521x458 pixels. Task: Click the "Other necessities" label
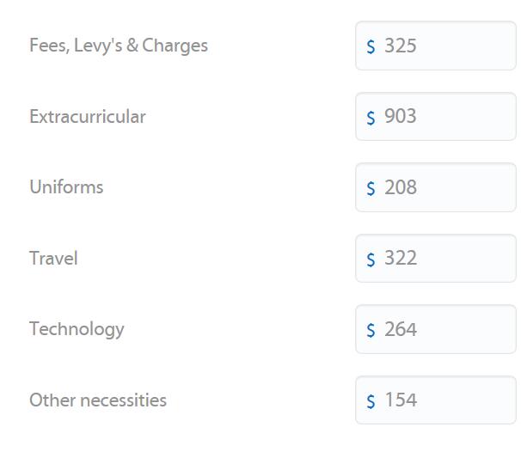tap(98, 400)
